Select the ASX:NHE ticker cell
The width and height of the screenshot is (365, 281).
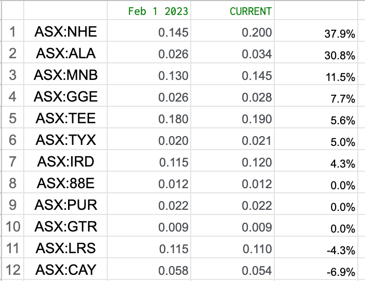[65, 31]
